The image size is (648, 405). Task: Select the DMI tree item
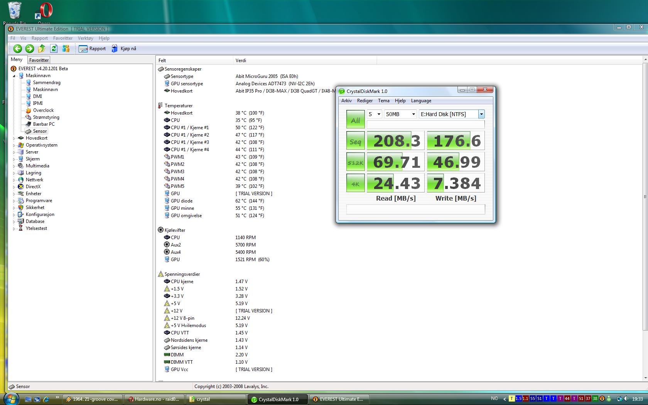pyautogui.click(x=37, y=96)
